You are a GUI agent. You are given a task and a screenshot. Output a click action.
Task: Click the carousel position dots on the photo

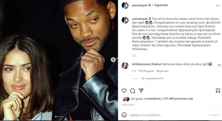point(59,117)
